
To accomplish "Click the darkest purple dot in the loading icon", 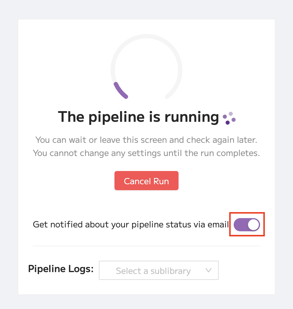I will click(x=228, y=123).
